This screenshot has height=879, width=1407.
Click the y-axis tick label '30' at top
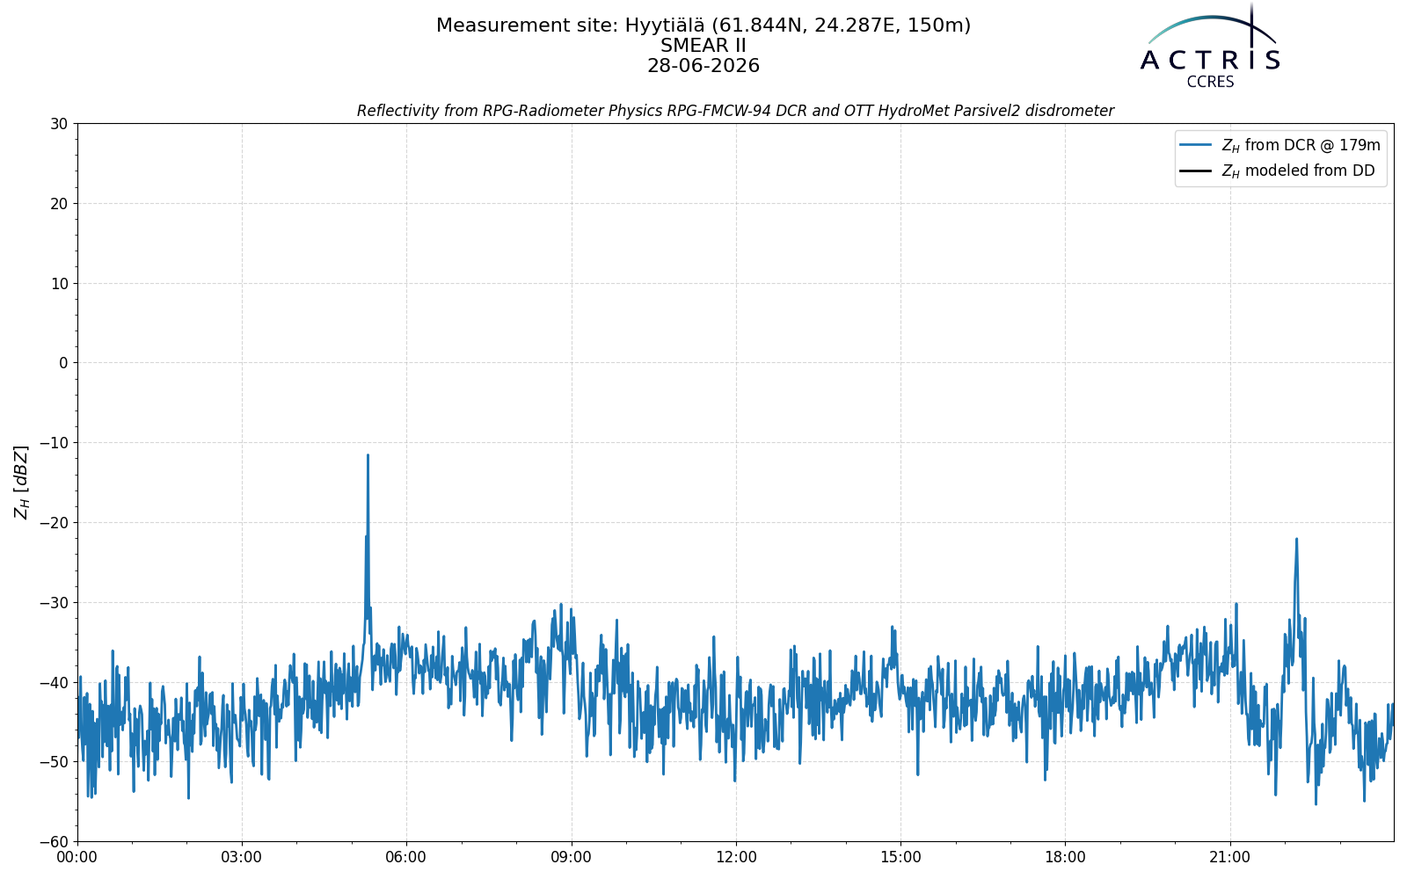pos(59,124)
